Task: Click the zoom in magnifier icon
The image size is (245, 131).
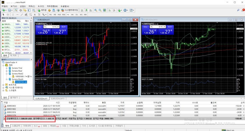Action: [96, 10]
